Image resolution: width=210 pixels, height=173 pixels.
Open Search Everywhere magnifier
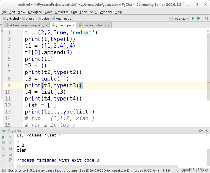(207, 18)
